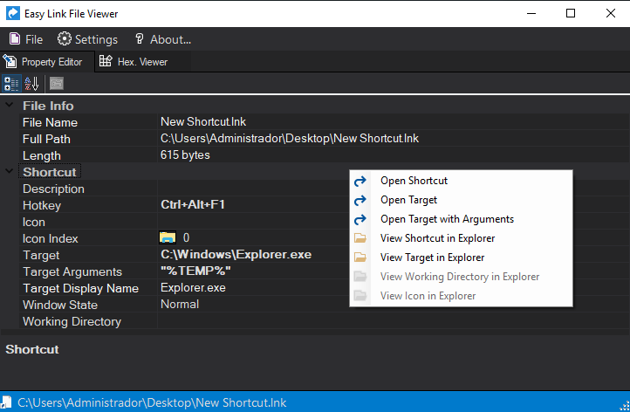Click the Window State value Normal
This screenshot has width=630, height=412.
click(x=180, y=305)
